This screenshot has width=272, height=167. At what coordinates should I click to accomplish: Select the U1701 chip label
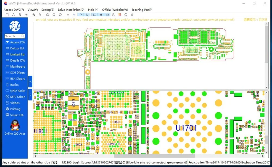[186, 128]
